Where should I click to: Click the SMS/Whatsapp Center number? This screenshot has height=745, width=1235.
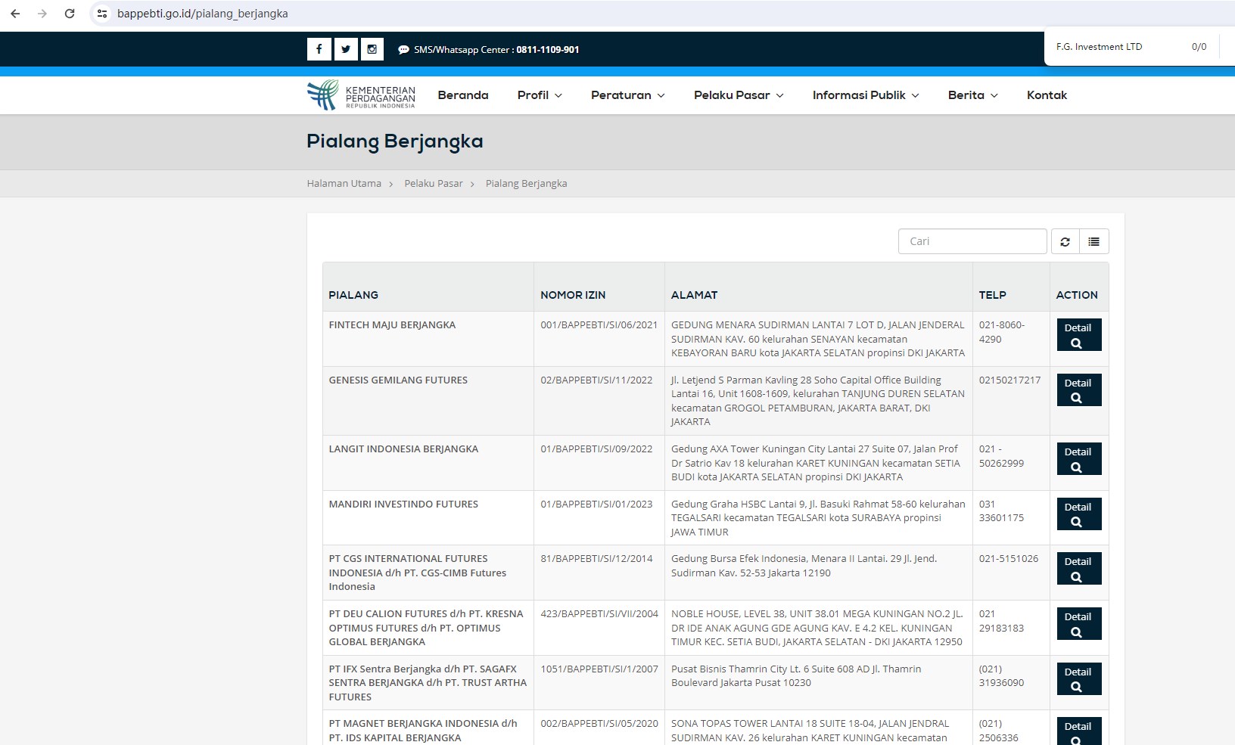(x=548, y=50)
